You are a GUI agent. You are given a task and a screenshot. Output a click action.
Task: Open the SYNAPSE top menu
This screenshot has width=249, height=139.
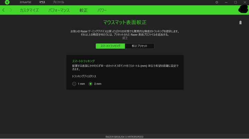25,2
